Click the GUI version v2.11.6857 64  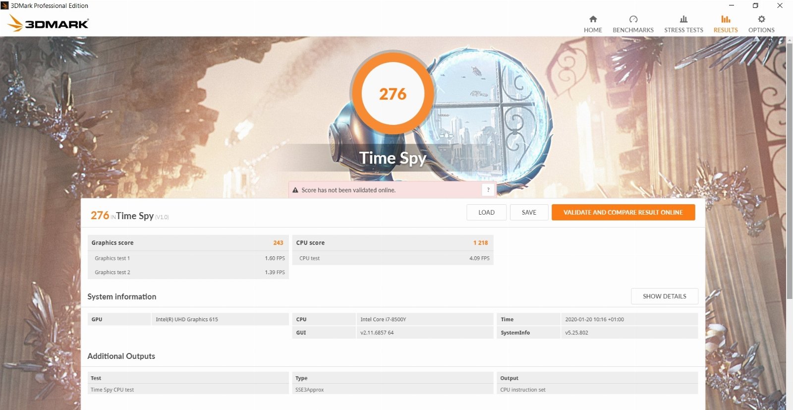(377, 333)
